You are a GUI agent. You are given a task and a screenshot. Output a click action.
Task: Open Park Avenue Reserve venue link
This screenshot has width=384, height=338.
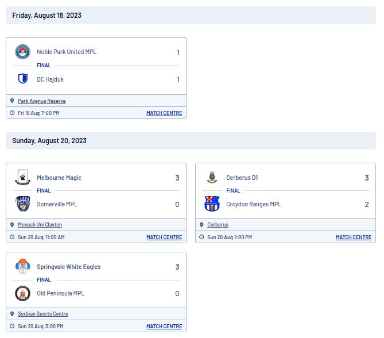42,101
